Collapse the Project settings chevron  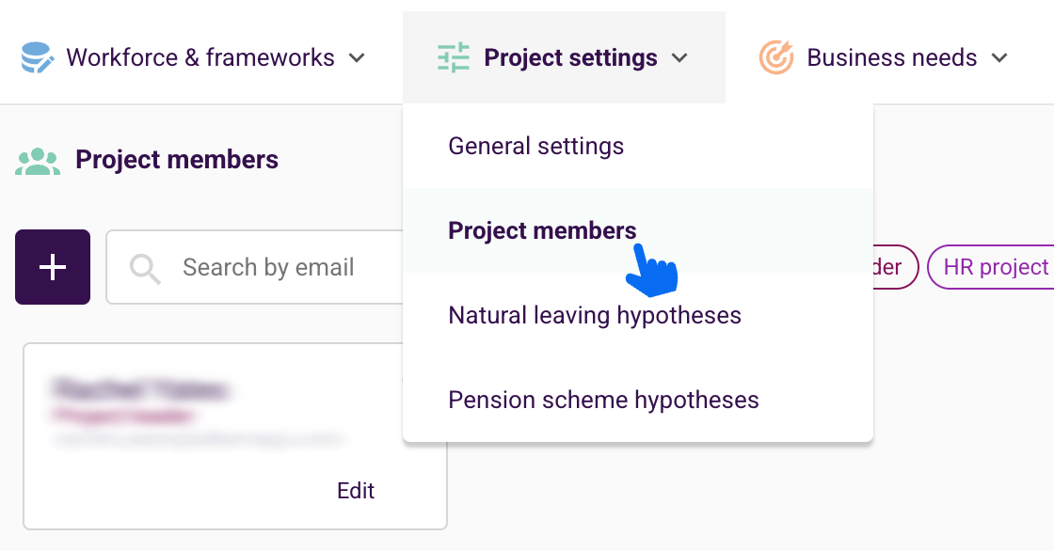pos(679,58)
